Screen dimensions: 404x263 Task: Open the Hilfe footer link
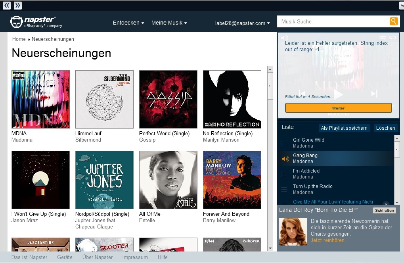[163, 257]
